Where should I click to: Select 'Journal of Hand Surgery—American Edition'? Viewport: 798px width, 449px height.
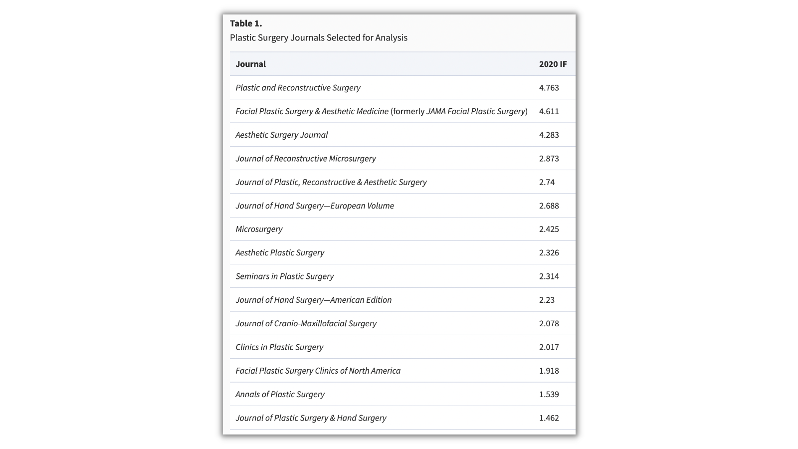[314, 300]
